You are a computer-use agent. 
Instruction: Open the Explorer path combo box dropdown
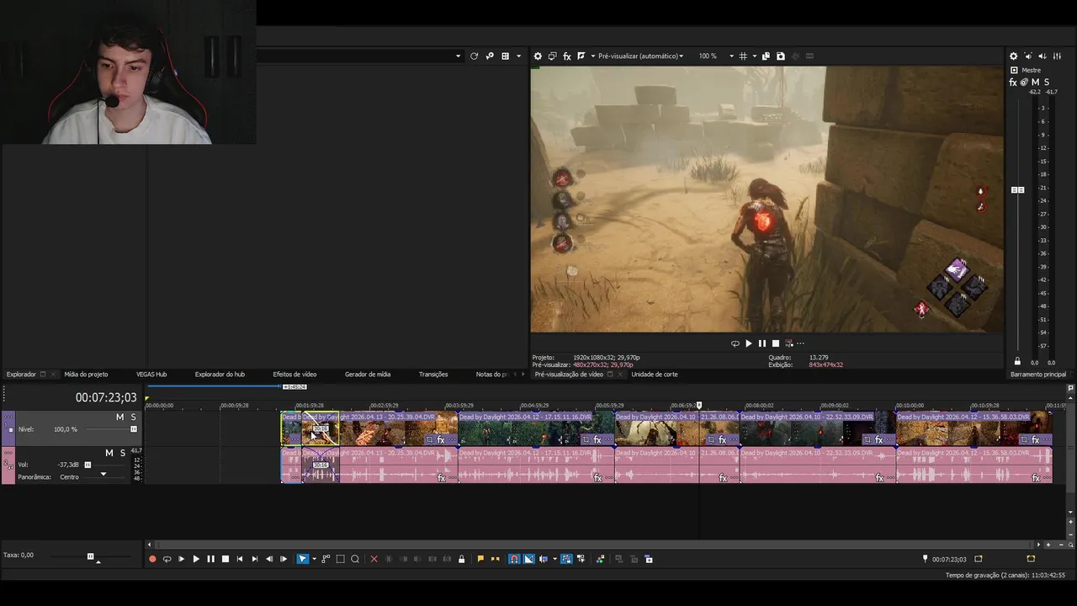point(459,56)
